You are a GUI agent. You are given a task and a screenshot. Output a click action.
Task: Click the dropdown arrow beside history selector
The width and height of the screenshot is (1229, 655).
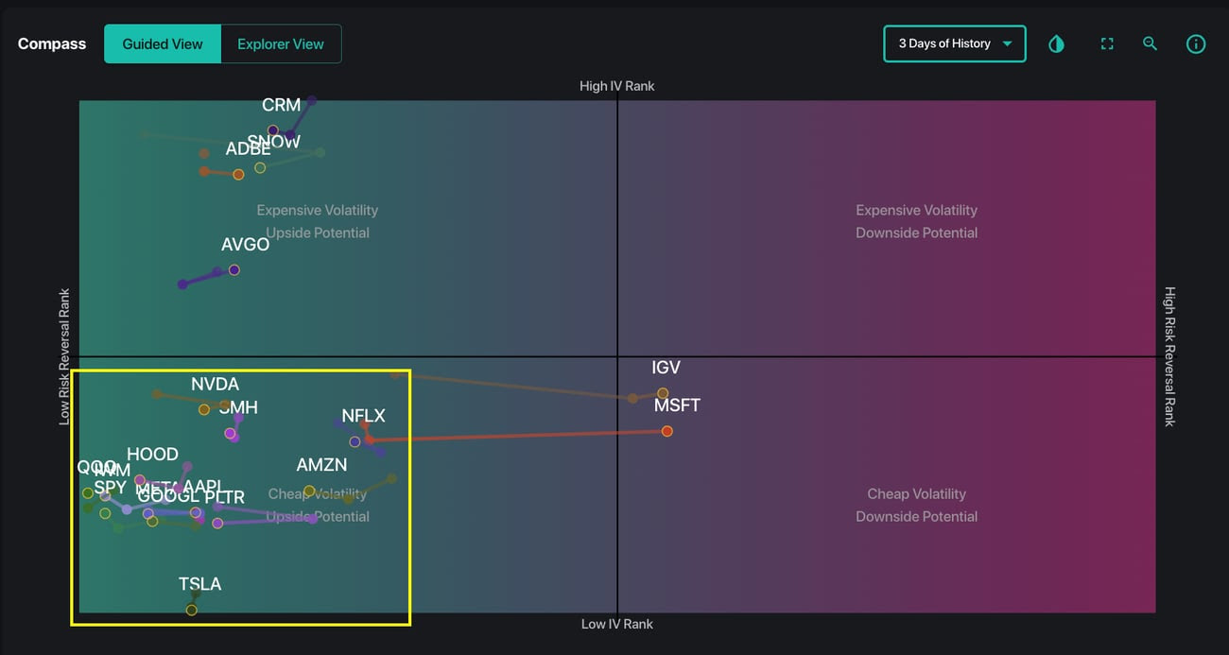1007,44
